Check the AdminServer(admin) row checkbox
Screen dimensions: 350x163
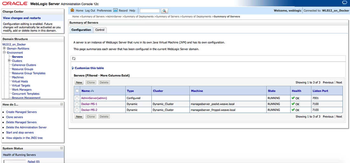point(77,98)
